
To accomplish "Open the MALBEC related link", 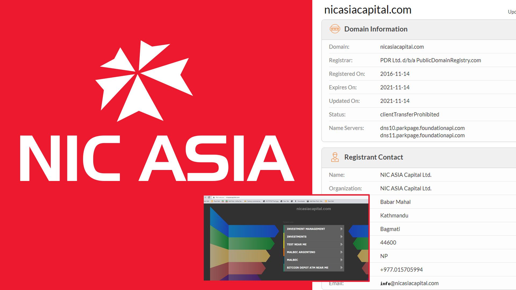I will point(314,260).
